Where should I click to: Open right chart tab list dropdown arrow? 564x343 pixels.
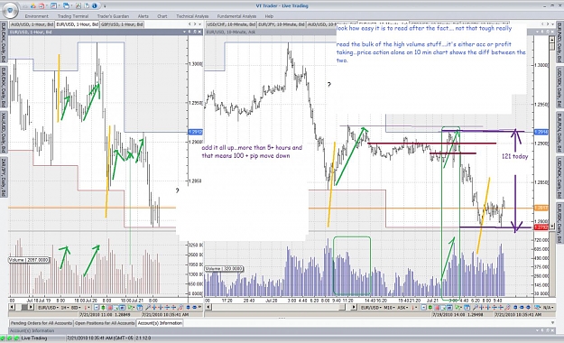553,24
